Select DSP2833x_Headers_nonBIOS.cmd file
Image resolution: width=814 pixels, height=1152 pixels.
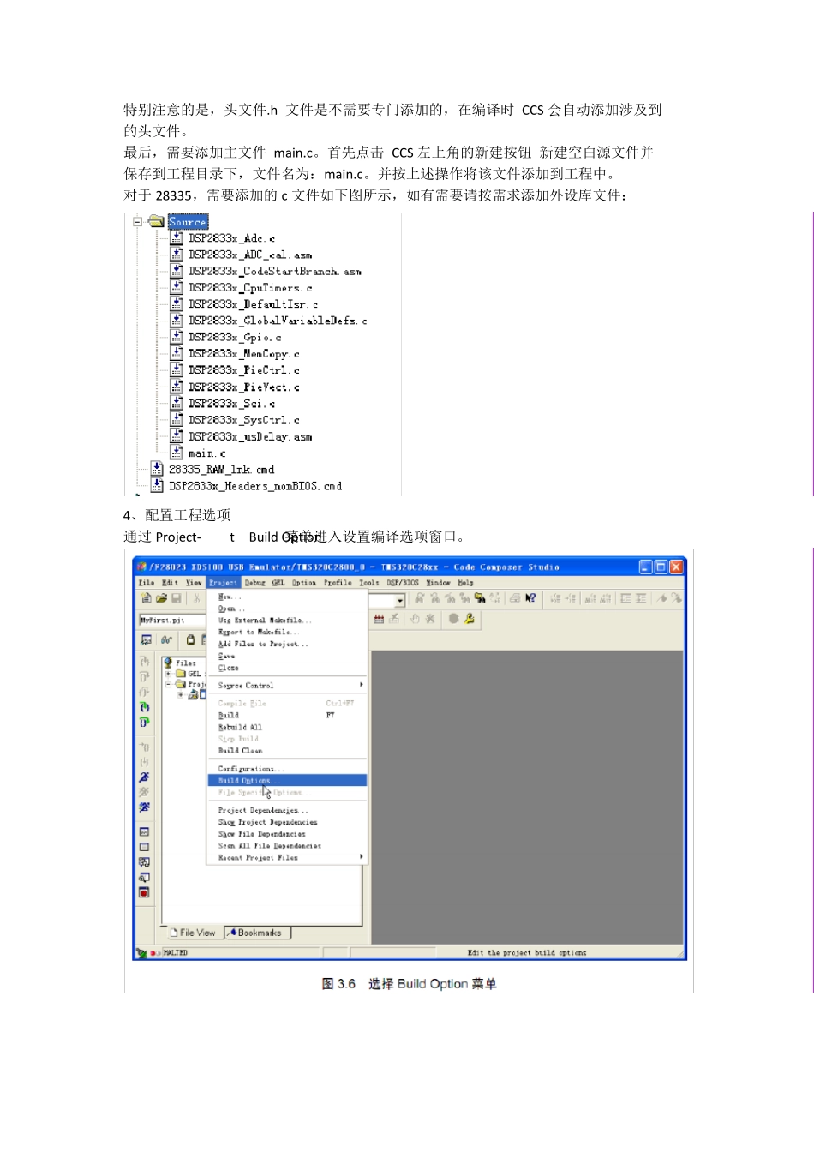tap(255, 486)
